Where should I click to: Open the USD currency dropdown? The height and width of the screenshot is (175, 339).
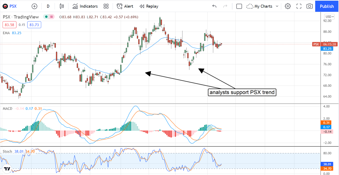pyautogui.click(x=329, y=17)
